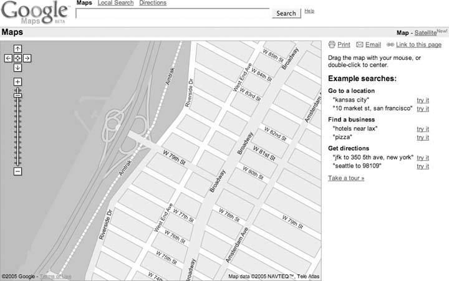Click into the search text field
Viewport: 449px width, 281px height.
pos(173,13)
